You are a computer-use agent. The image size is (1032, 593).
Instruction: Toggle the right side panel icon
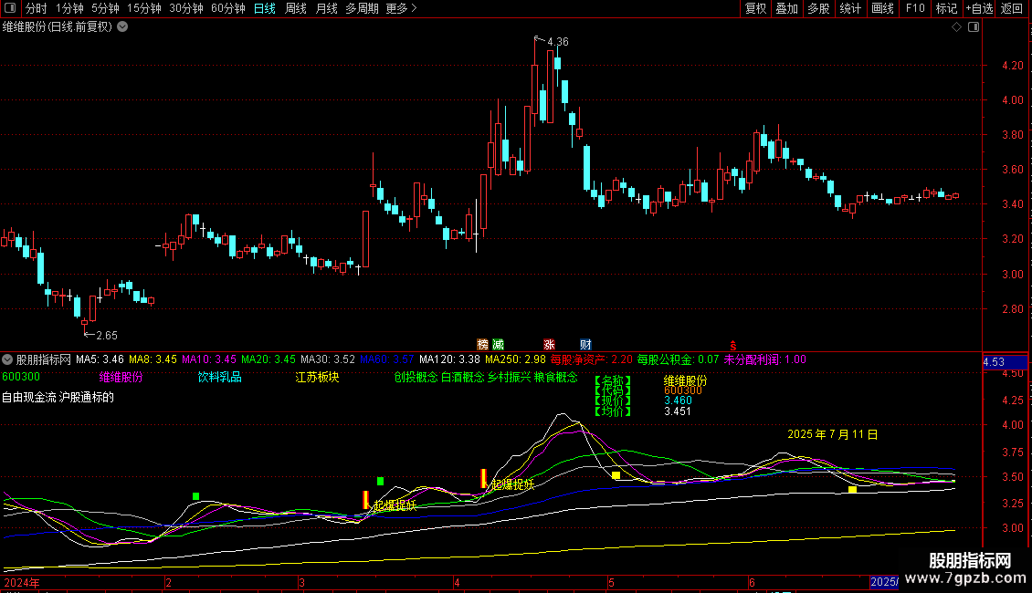[974, 26]
